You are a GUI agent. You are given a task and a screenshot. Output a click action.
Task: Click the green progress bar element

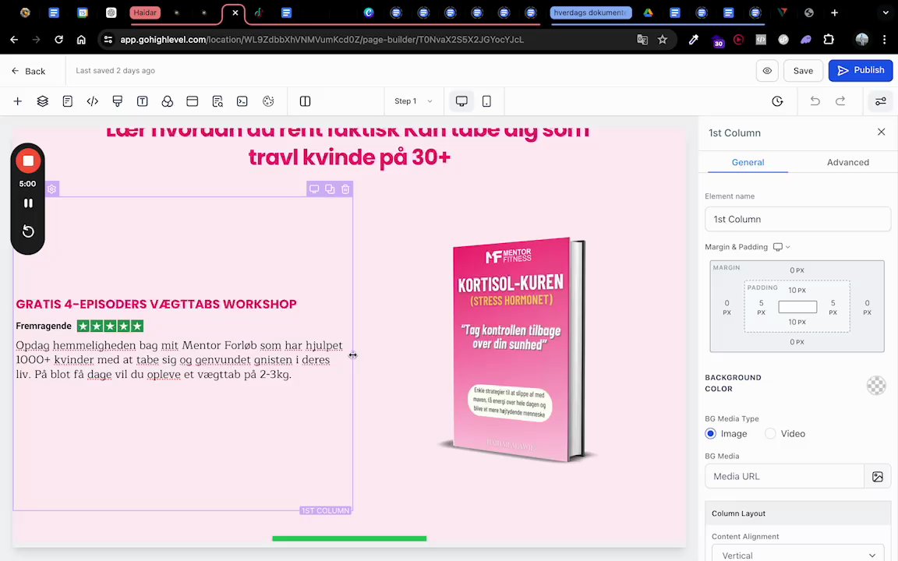pyautogui.click(x=349, y=538)
